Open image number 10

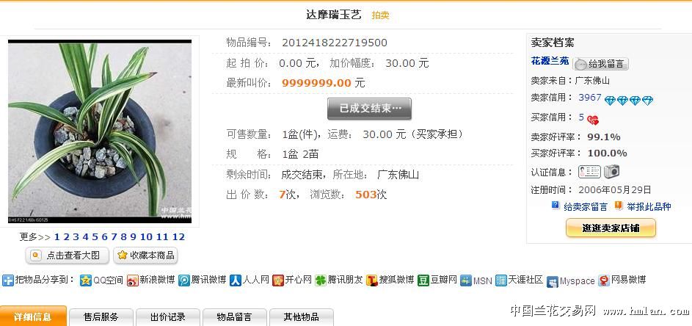(x=146, y=236)
